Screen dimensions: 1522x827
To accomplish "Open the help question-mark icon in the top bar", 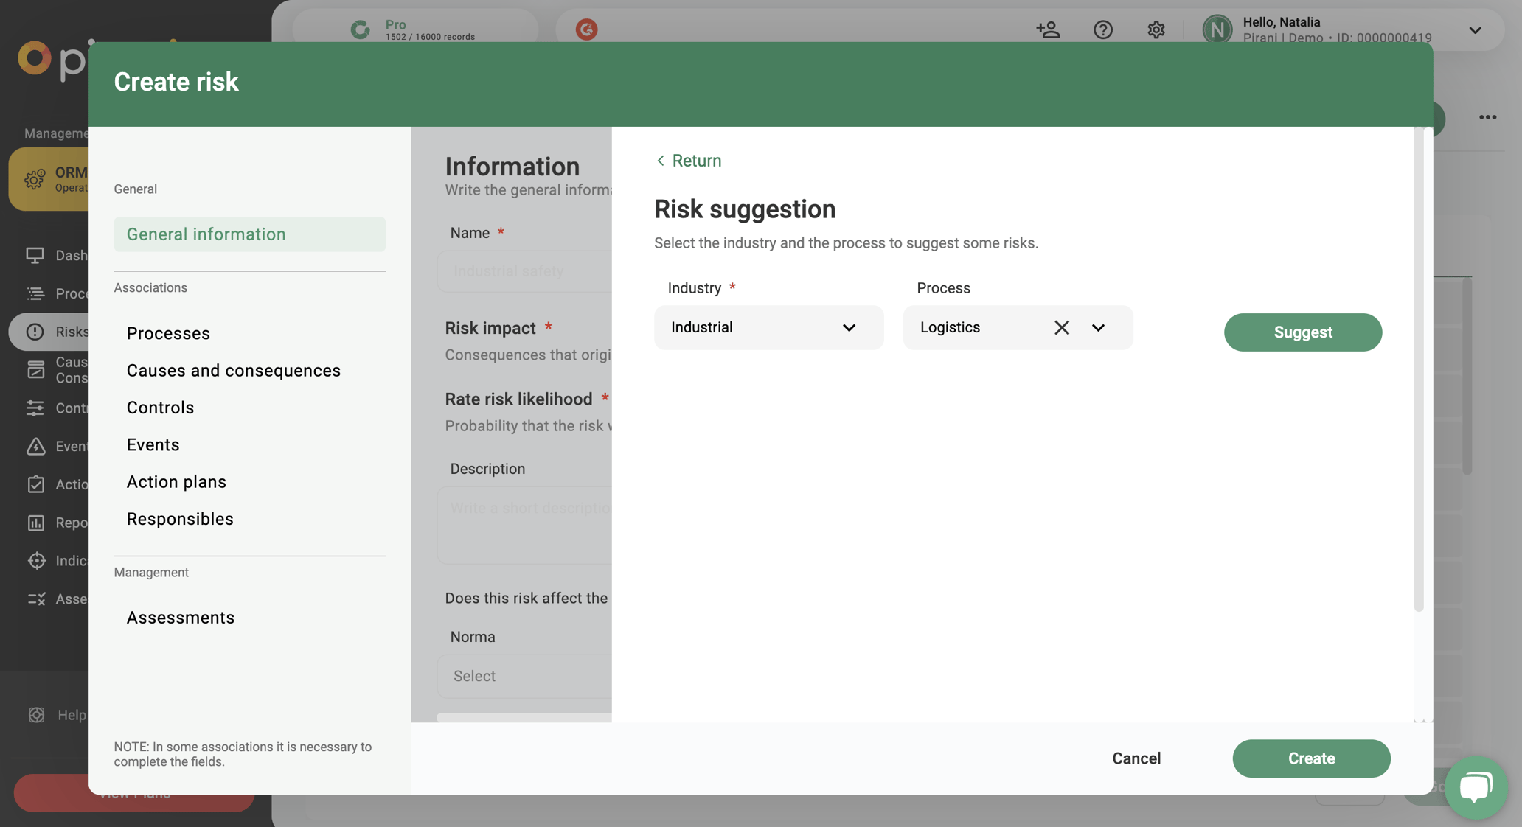I will [1102, 29].
